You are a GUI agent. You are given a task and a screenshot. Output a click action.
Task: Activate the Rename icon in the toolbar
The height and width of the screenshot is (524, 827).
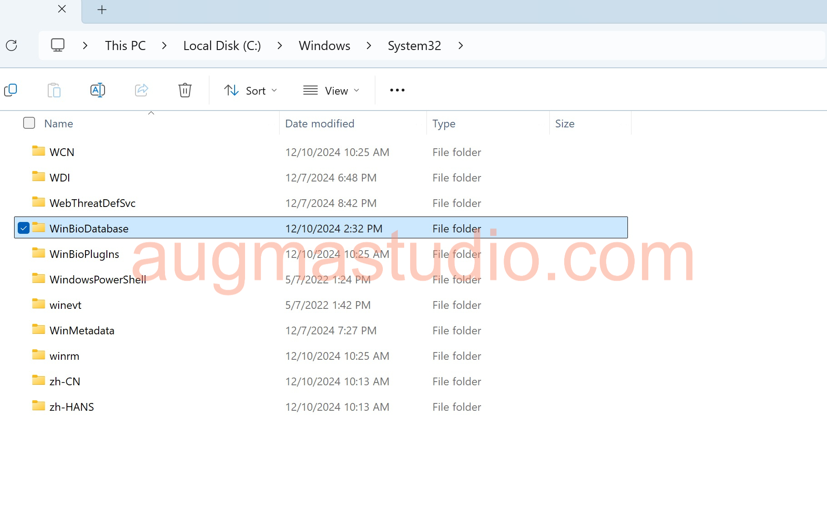click(98, 90)
